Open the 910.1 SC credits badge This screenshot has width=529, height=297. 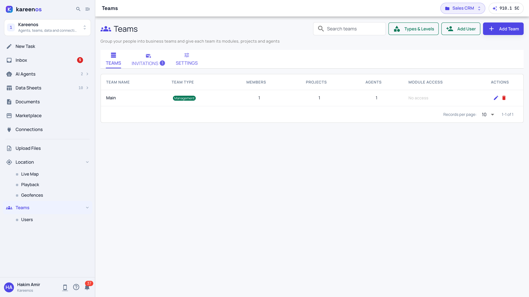(x=506, y=8)
